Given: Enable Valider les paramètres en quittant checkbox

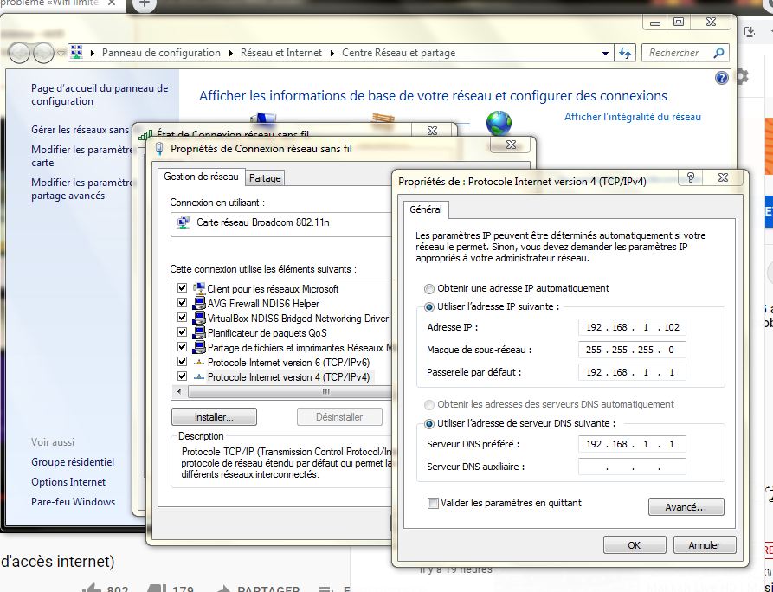Looking at the screenshot, I should [x=433, y=503].
